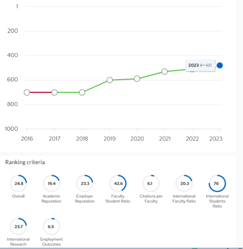Select the International Faculty Ratio 20.3 gauge
Image resolution: width=243 pixels, height=249 pixels.
click(184, 183)
